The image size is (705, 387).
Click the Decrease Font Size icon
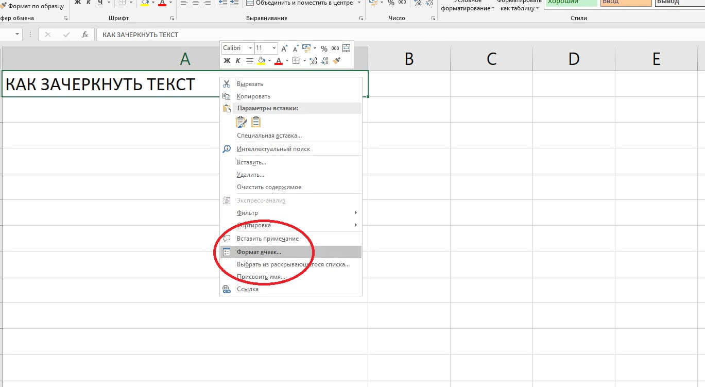coord(296,48)
